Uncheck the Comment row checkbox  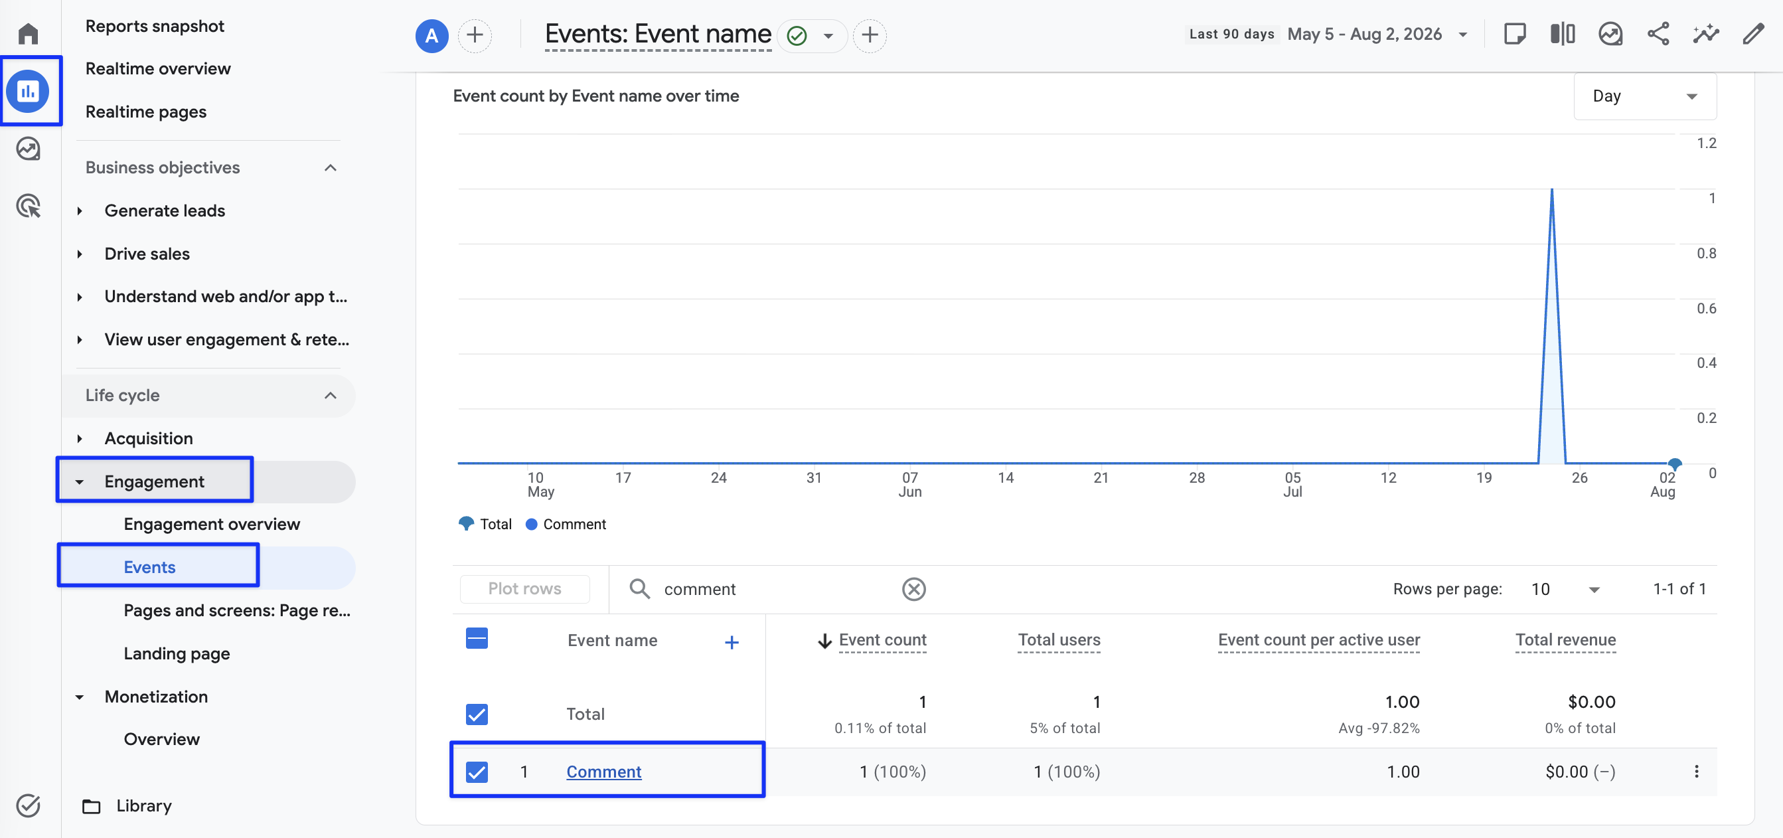pos(477,772)
